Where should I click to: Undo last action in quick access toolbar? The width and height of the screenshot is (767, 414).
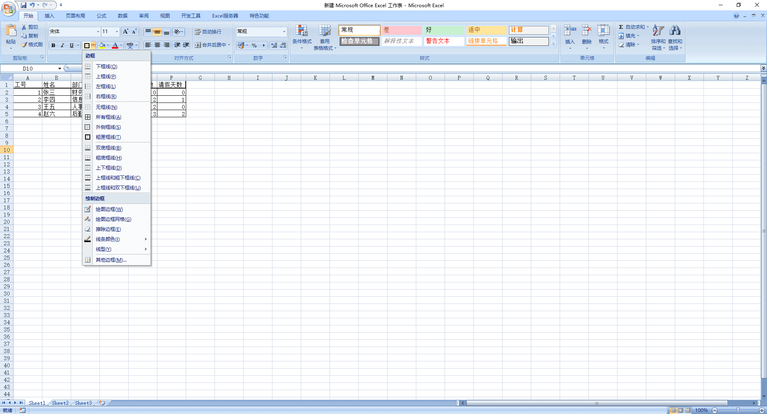click(32, 5)
